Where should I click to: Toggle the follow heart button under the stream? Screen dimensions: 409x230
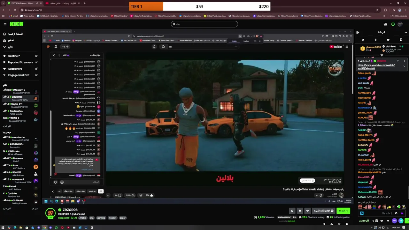click(x=307, y=211)
